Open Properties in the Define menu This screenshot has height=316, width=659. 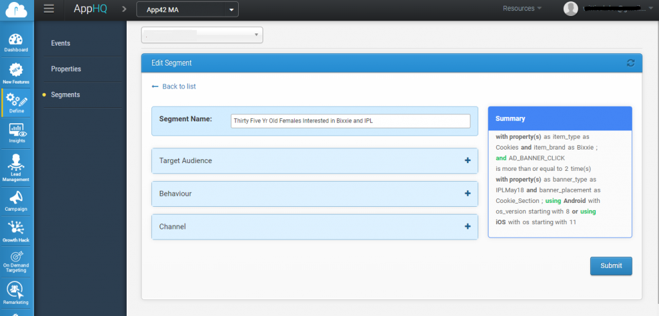click(66, 69)
